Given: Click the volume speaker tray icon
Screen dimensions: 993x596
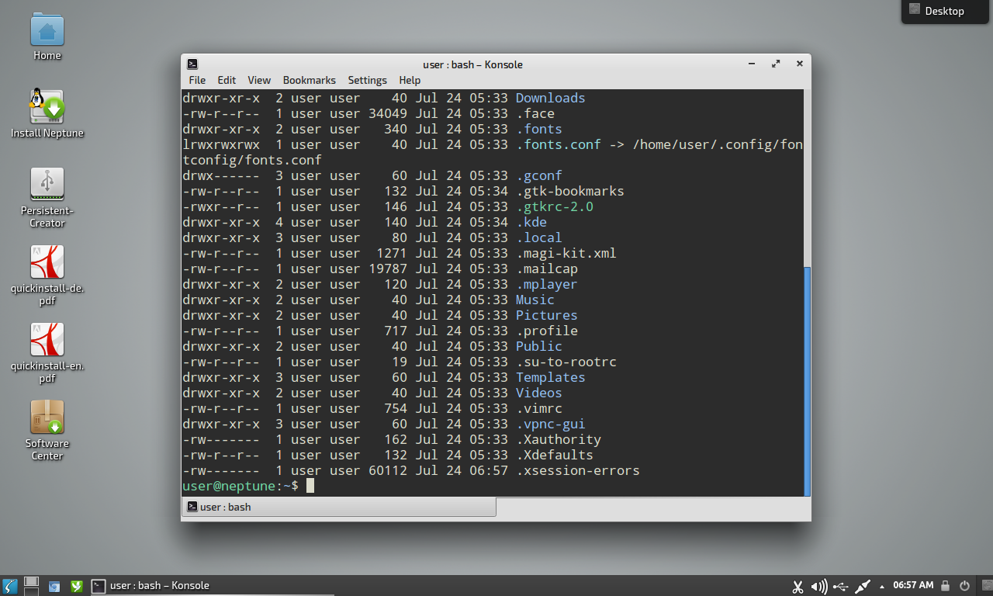Looking at the screenshot, I should click(x=818, y=586).
